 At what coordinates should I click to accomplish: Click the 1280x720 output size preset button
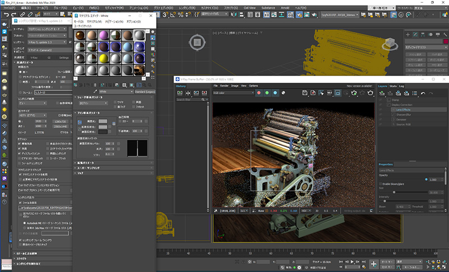pos(61,122)
